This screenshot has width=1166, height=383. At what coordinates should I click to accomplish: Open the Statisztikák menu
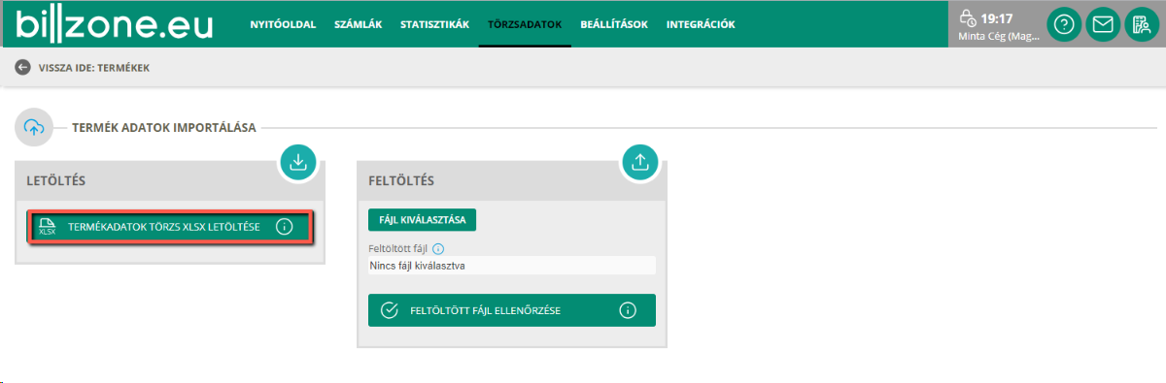click(x=434, y=24)
